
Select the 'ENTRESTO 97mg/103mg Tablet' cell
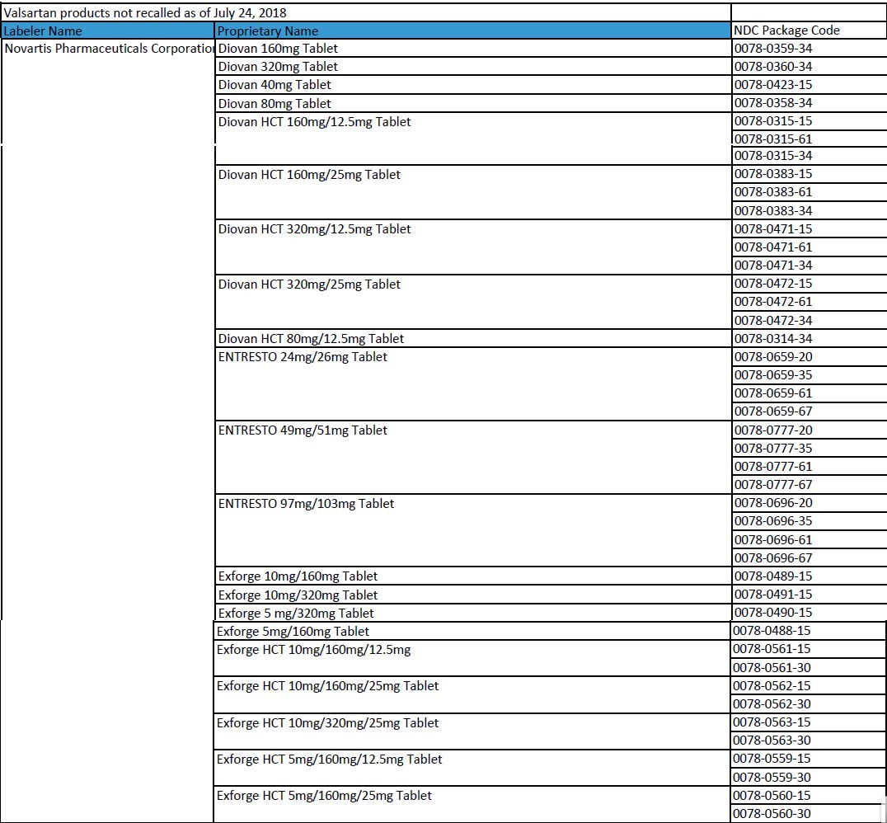pos(473,529)
